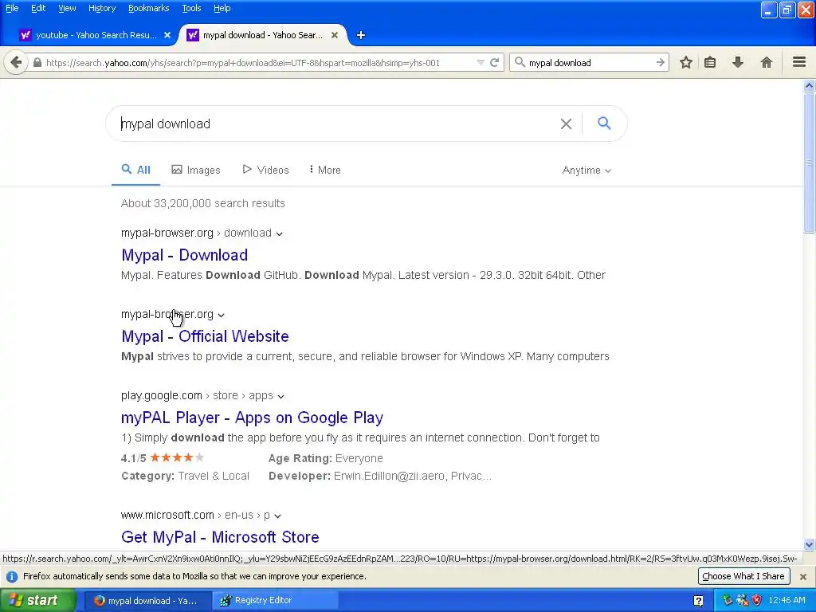The height and width of the screenshot is (612, 816).
Task: Switch to Images results tab
Action: (196, 171)
